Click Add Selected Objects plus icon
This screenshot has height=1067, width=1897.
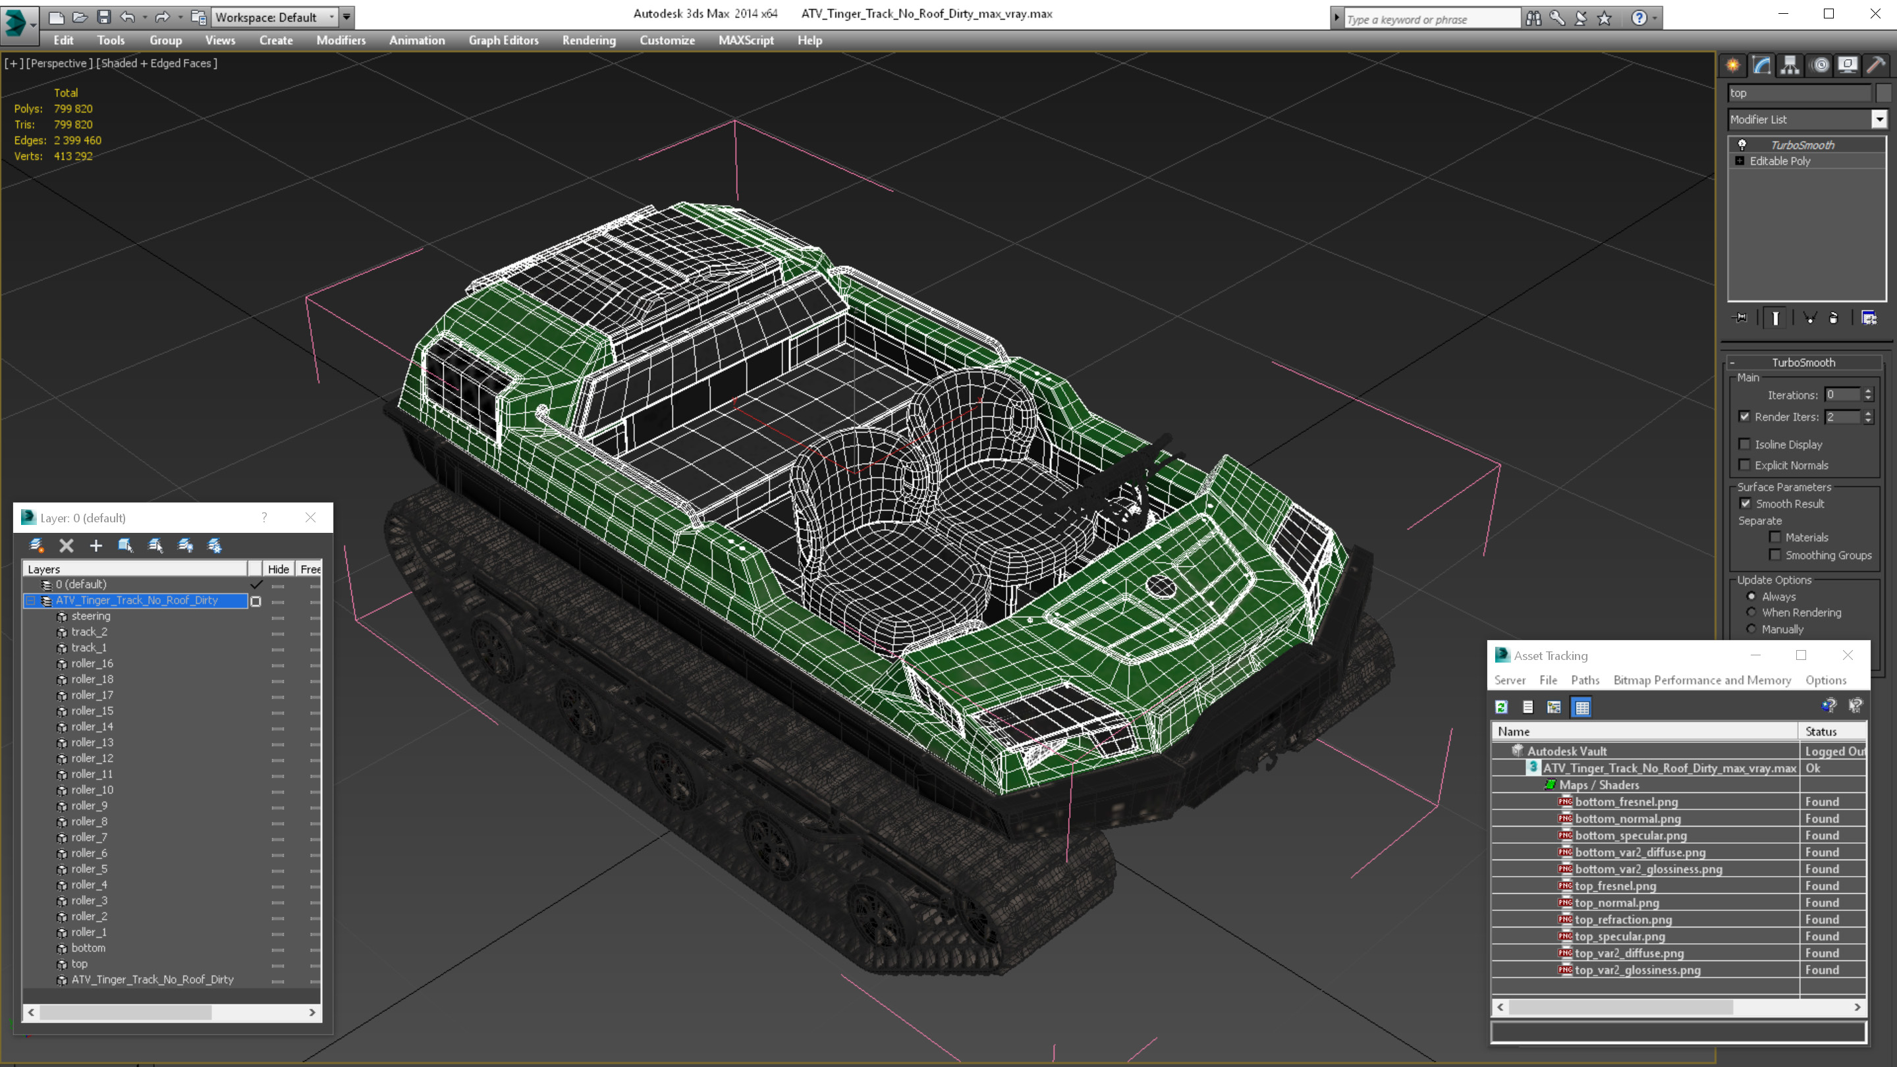tap(96, 545)
